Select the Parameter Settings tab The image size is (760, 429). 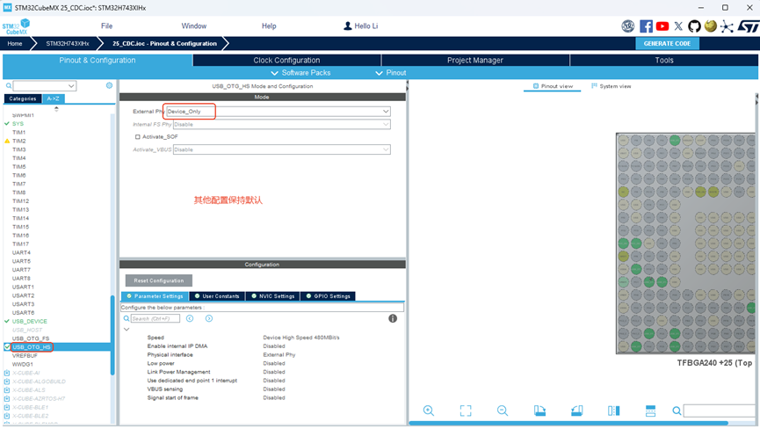[x=155, y=296]
